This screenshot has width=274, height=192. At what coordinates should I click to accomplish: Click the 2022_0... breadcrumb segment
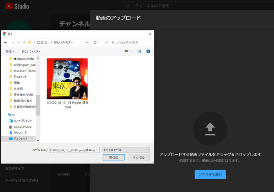pyautogui.click(x=43, y=42)
